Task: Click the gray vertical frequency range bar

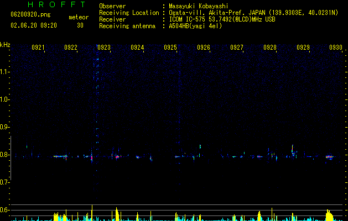Action: coord(11,158)
